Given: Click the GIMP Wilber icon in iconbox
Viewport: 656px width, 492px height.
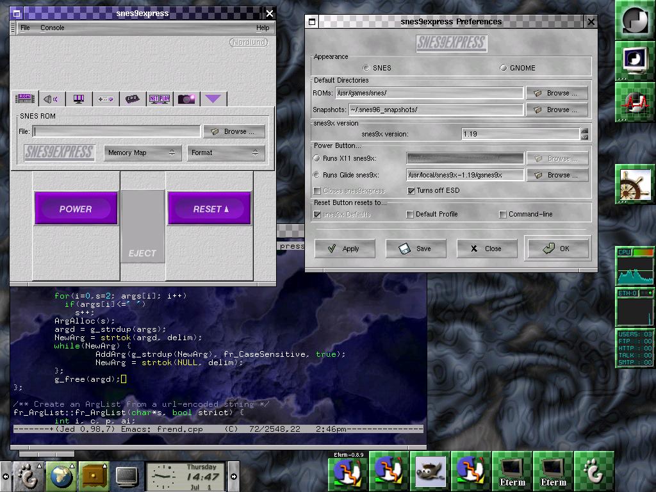Looking at the screenshot, I should 430,471.
